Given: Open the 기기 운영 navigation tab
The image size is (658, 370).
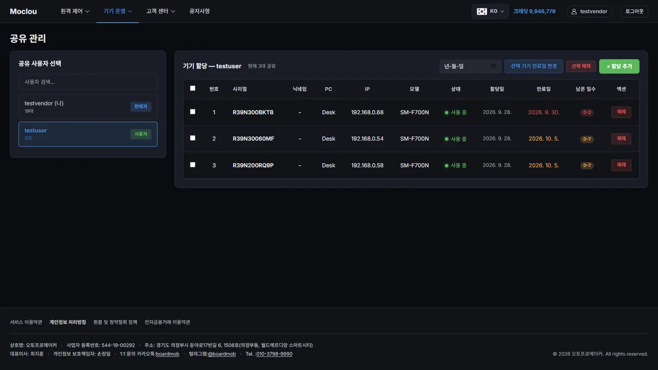Looking at the screenshot, I should point(118,11).
